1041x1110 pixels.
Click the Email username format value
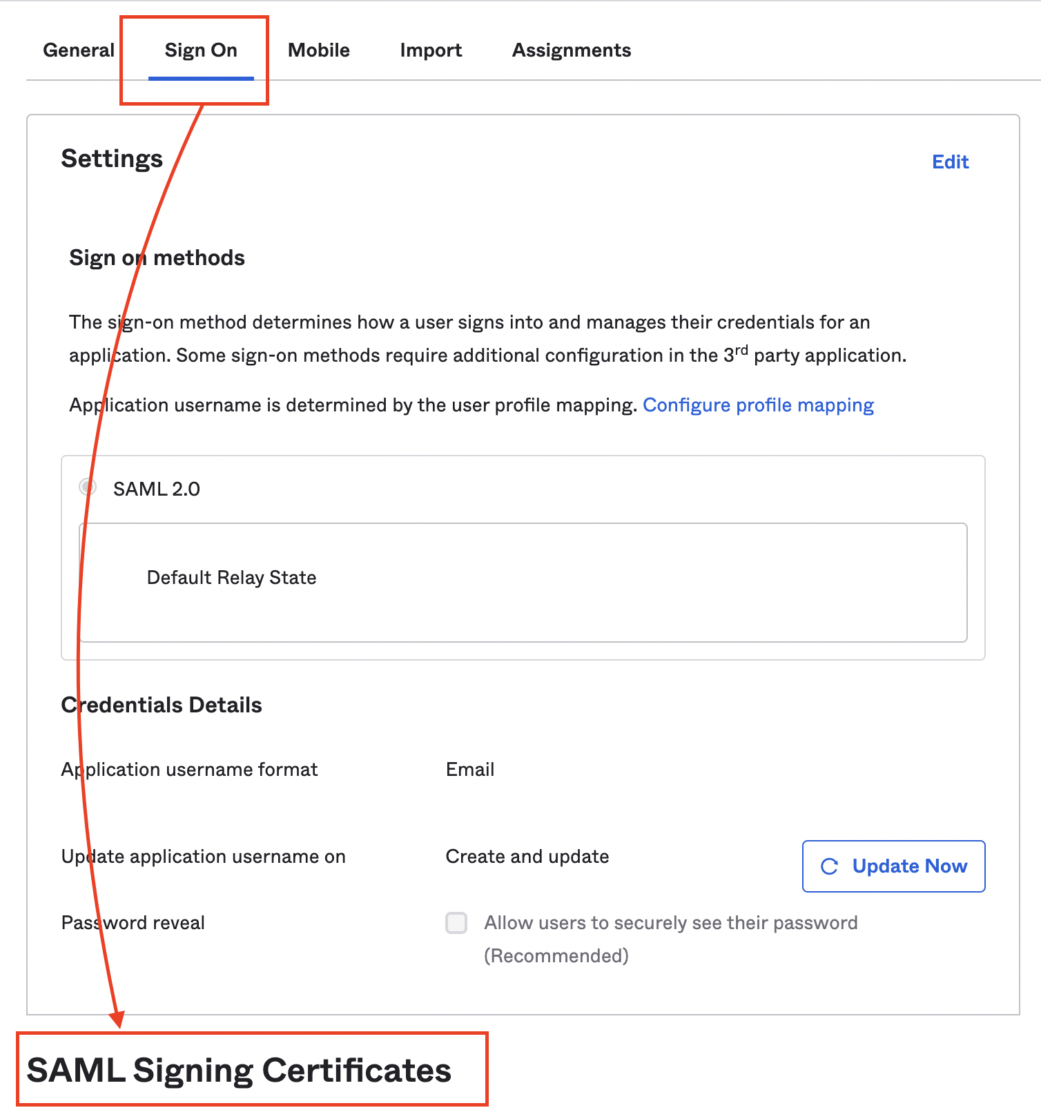coord(470,770)
